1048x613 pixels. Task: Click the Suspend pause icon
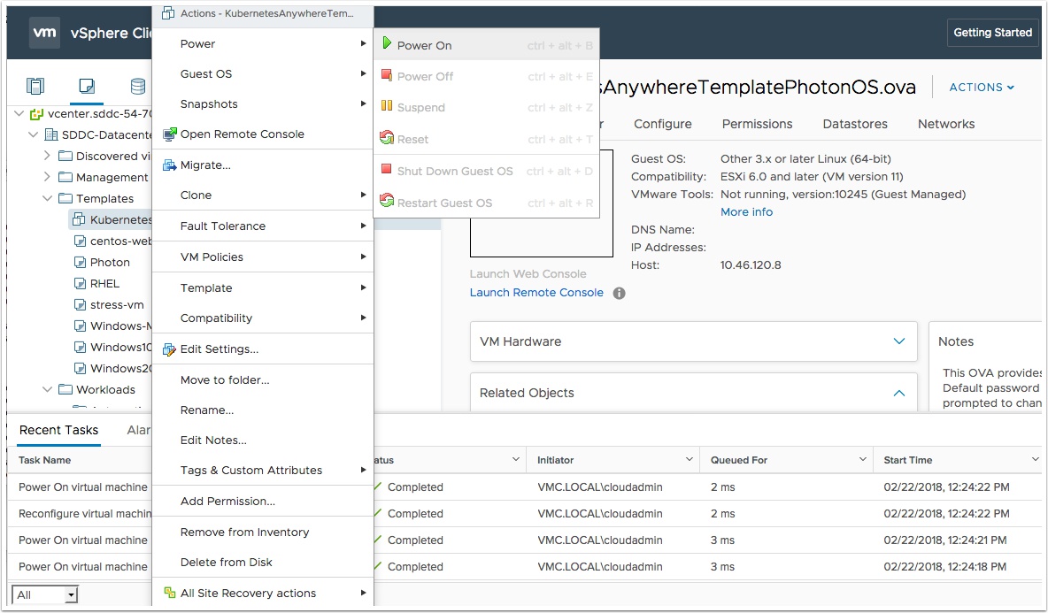(x=386, y=105)
